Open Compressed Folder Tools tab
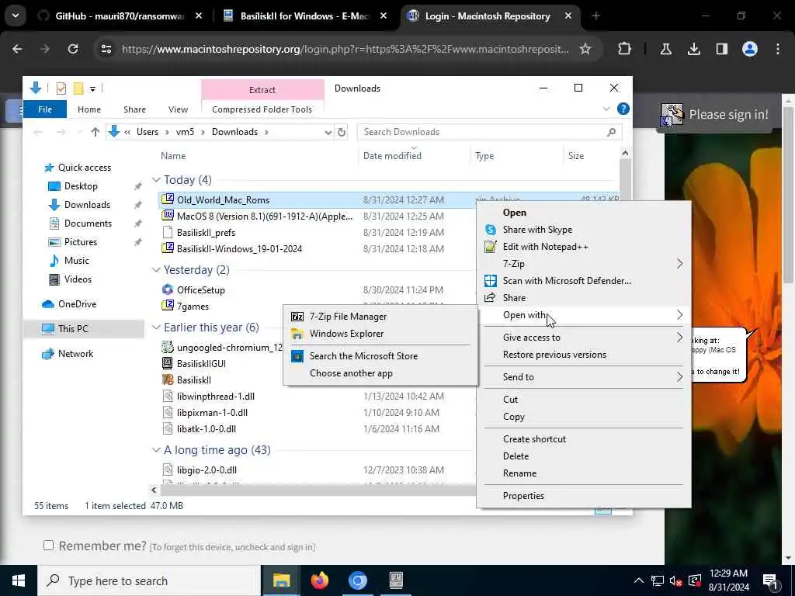Screen dimensions: 795x596 pyautogui.click(x=262, y=109)
